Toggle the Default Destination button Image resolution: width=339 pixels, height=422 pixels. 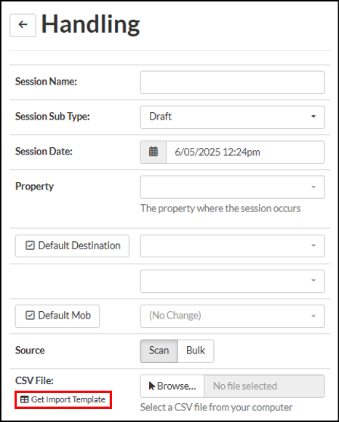tap(72, 246)
